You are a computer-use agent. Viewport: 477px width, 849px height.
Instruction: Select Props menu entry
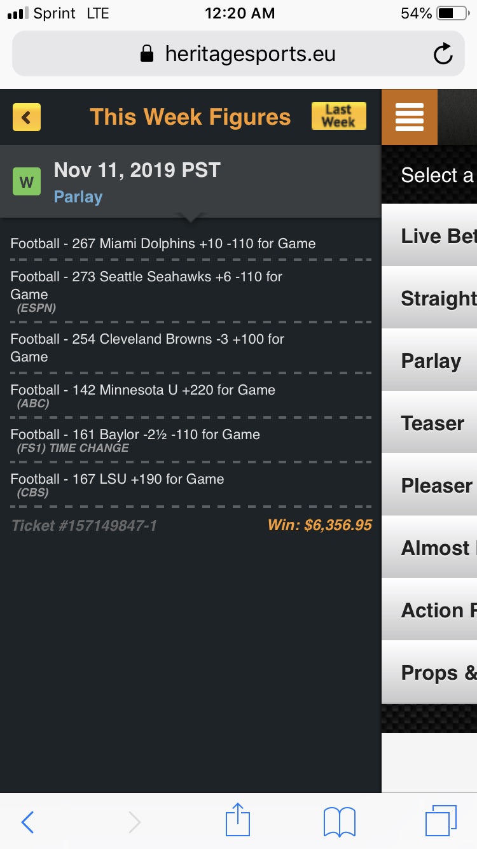(x=429, y=672)
